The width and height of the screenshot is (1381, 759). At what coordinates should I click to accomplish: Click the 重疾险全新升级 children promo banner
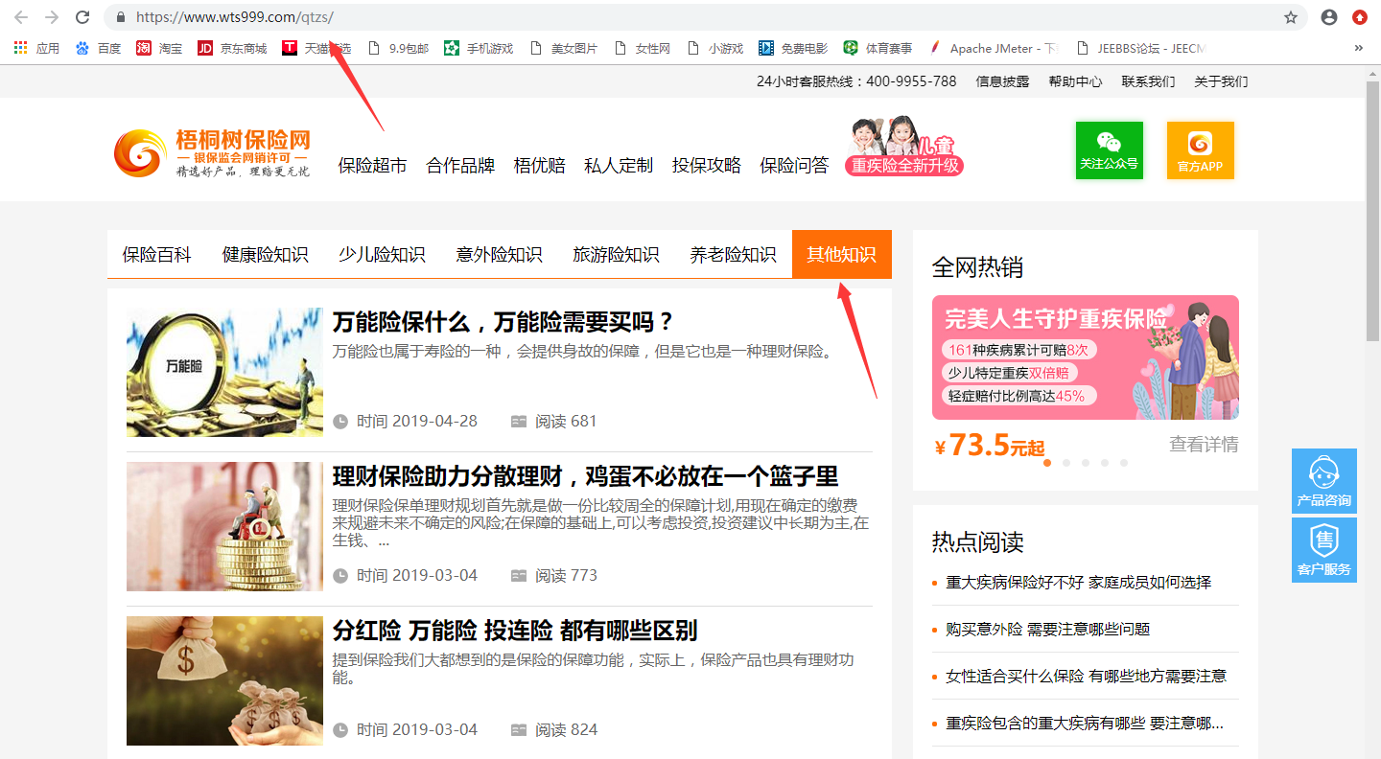[x=903, y=147]
